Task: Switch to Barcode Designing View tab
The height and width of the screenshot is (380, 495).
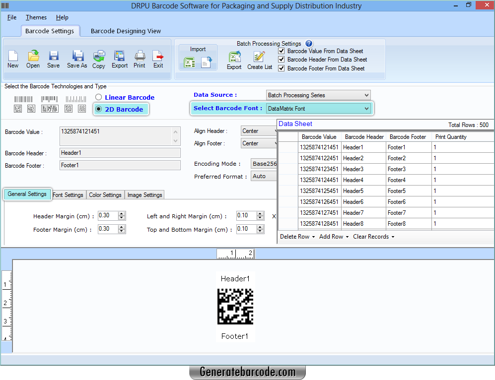Action: (126, 31)
